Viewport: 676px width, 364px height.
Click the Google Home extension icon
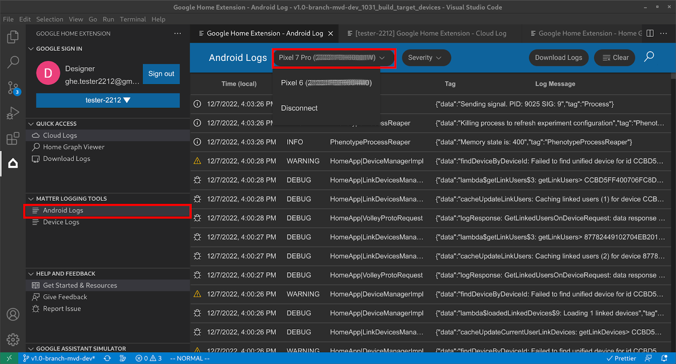point(13,164)
